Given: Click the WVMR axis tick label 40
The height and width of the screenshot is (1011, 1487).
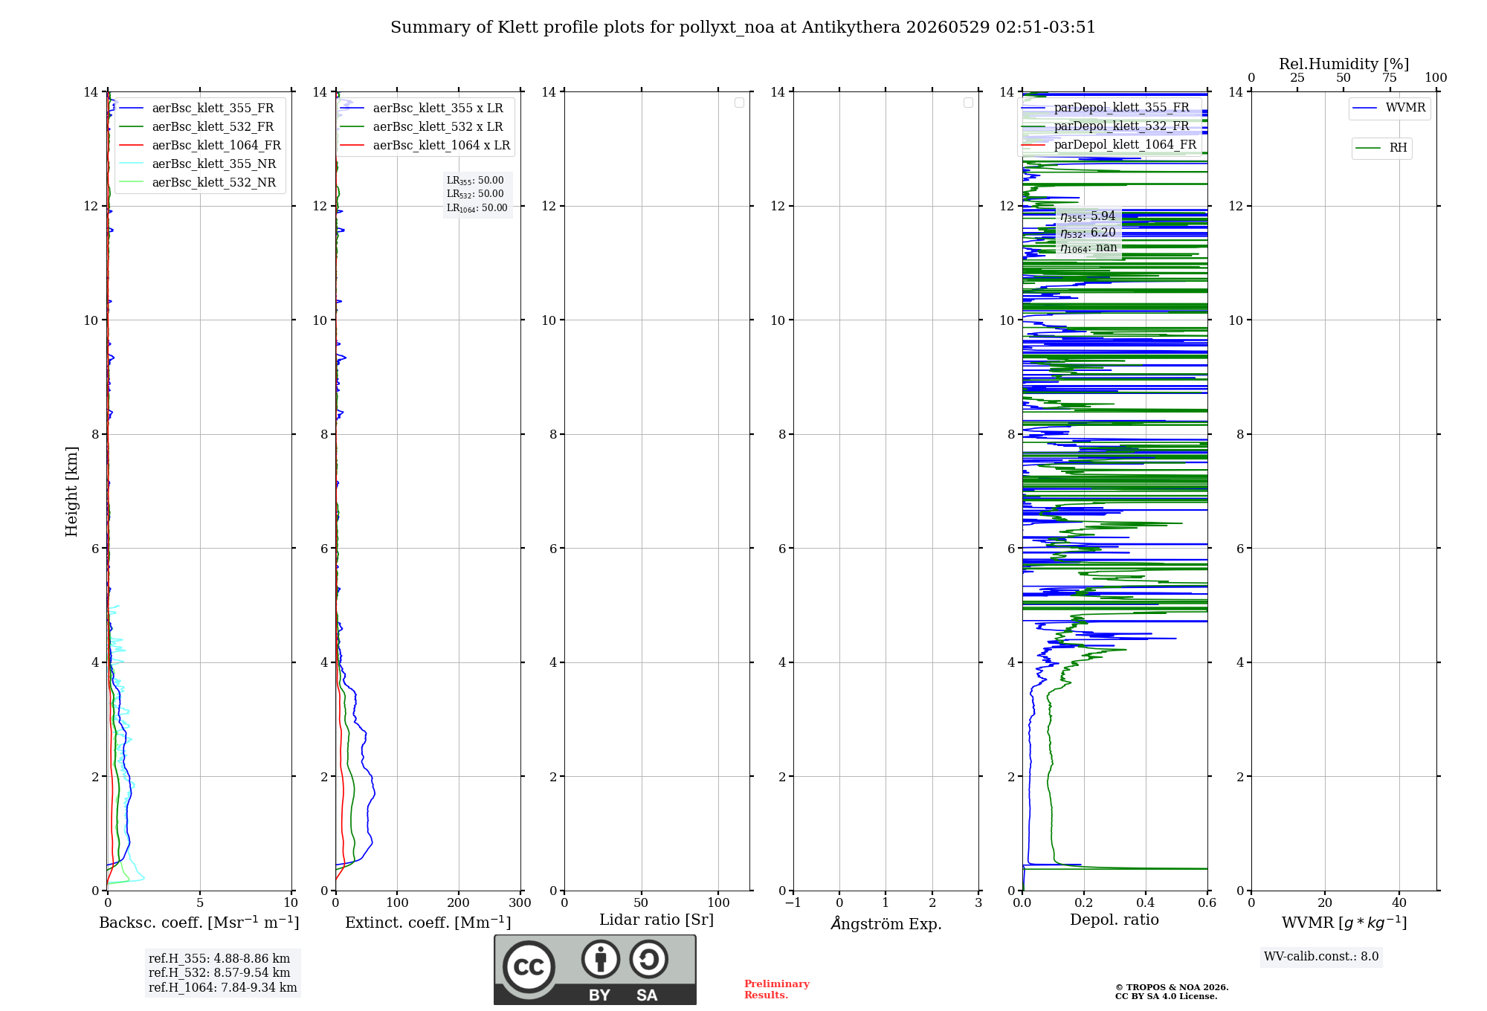Looking at the screenshot, I should pyautogui.click(x=1399, y=902).
